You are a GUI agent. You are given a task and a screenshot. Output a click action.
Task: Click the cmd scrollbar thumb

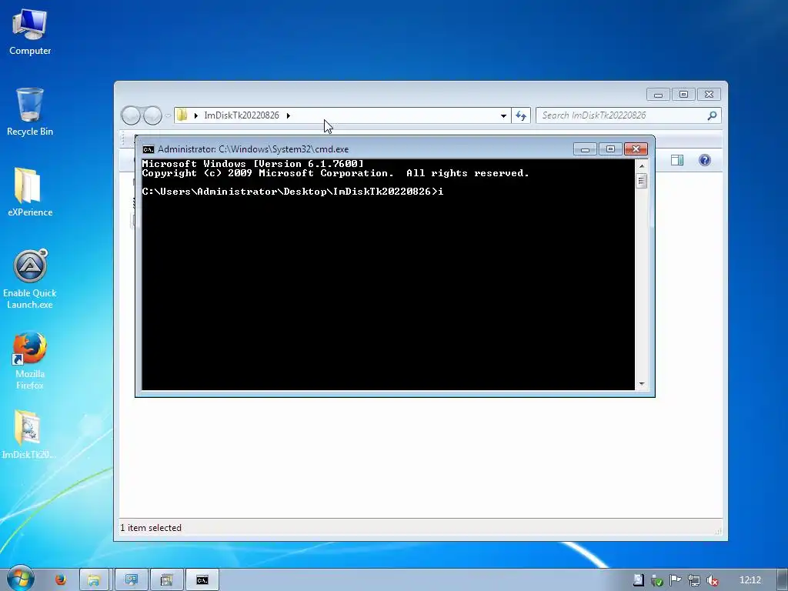(x=641, y=181)
